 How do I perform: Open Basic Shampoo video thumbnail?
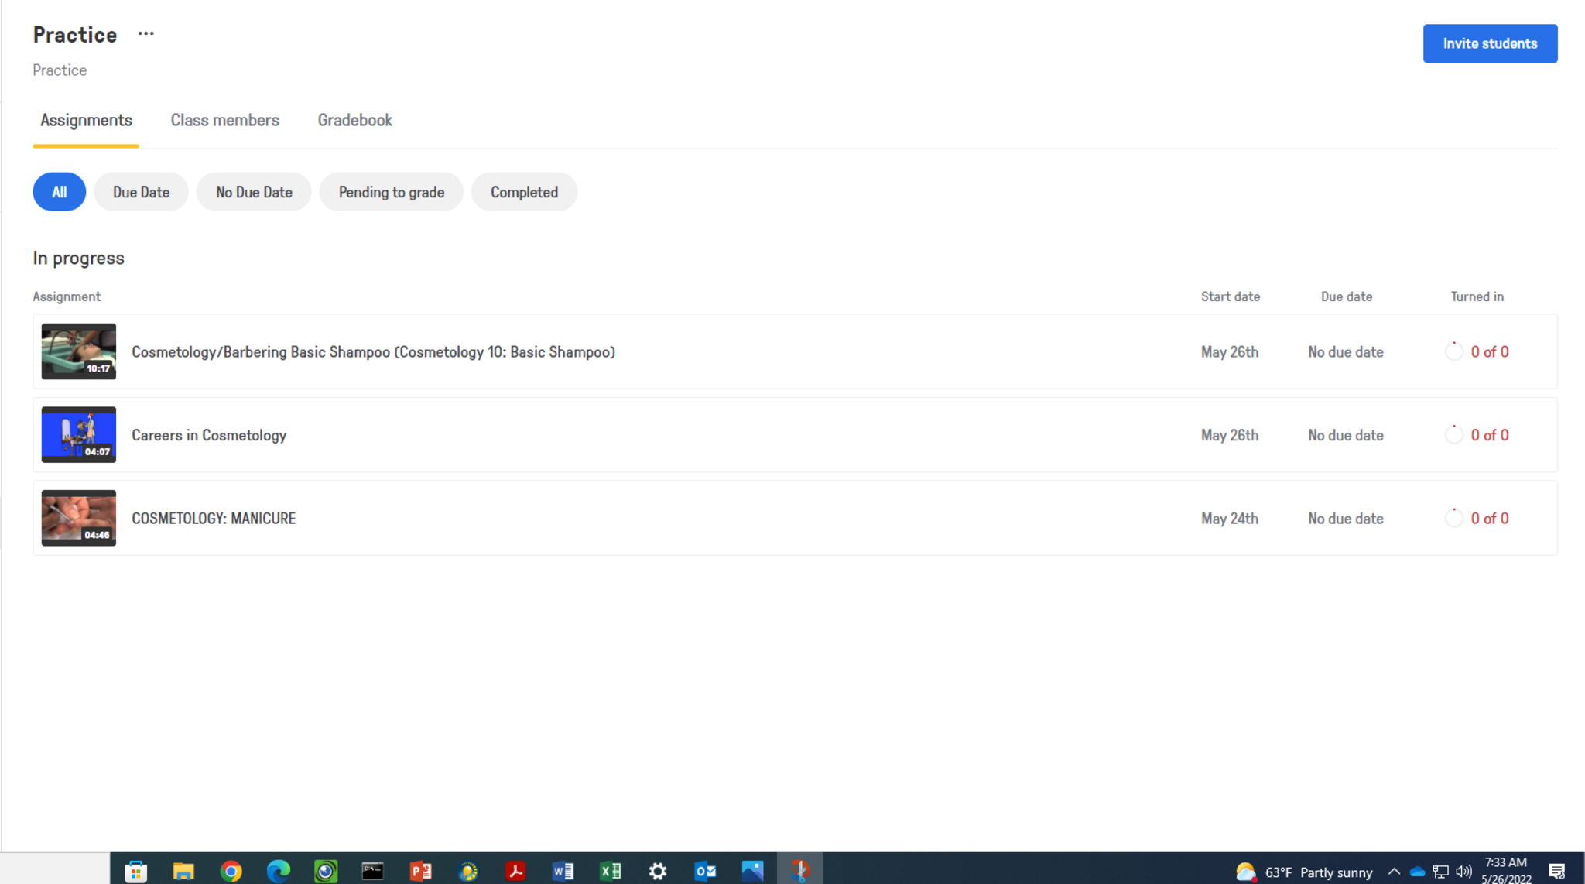79,351
